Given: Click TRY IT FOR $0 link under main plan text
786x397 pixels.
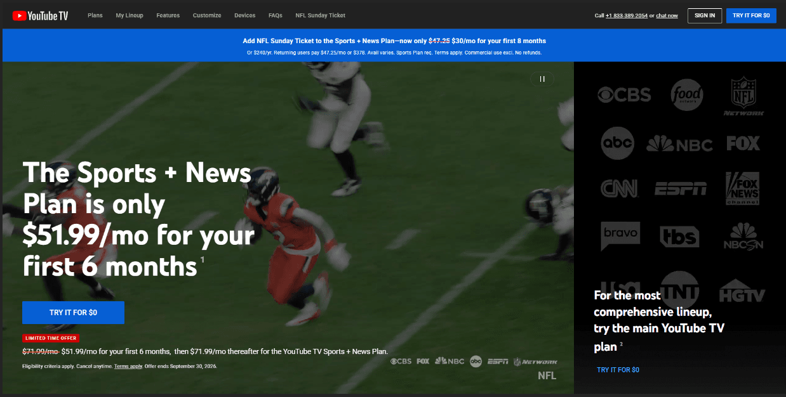Looking at the screenshot, I should [618, 370].
